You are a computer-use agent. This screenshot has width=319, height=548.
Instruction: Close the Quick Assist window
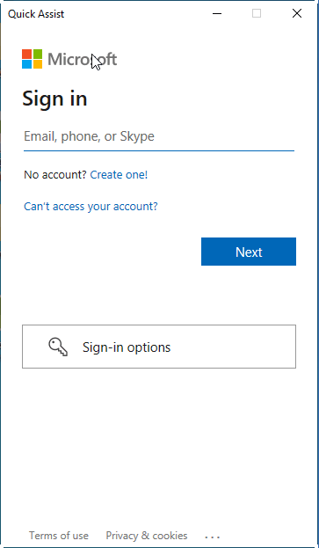(297, 13)
